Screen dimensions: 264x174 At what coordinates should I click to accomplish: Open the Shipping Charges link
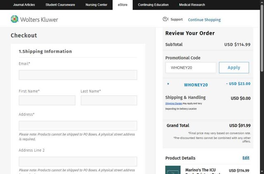174,103
